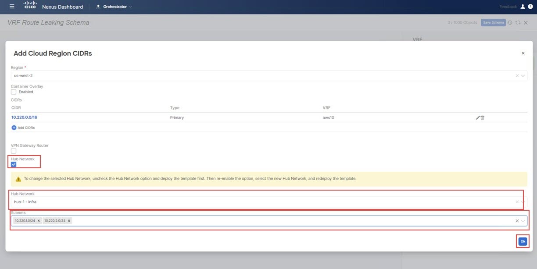Close the Add Cloud Region CIDRs dialog

click(523, 53)
